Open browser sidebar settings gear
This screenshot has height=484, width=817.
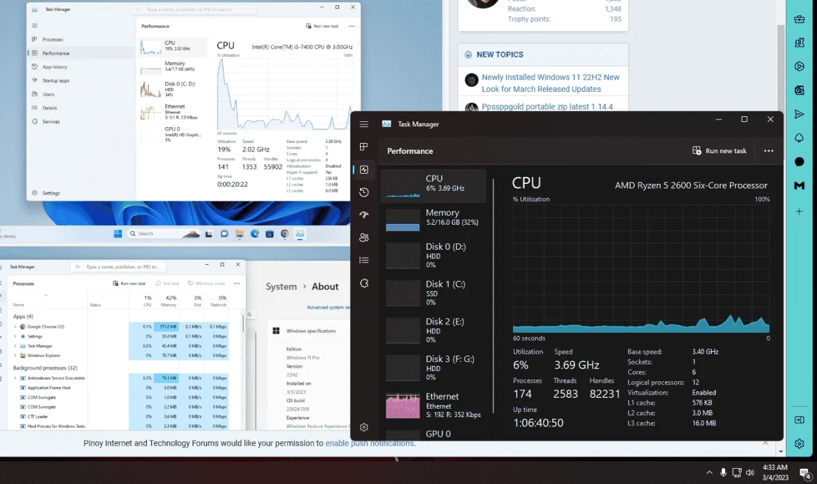799,443
